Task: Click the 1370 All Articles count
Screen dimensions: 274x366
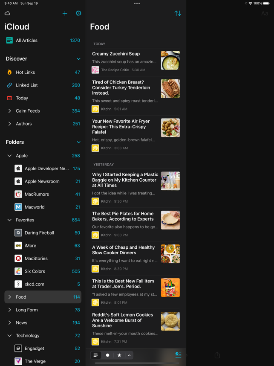Action: [75, 41]
